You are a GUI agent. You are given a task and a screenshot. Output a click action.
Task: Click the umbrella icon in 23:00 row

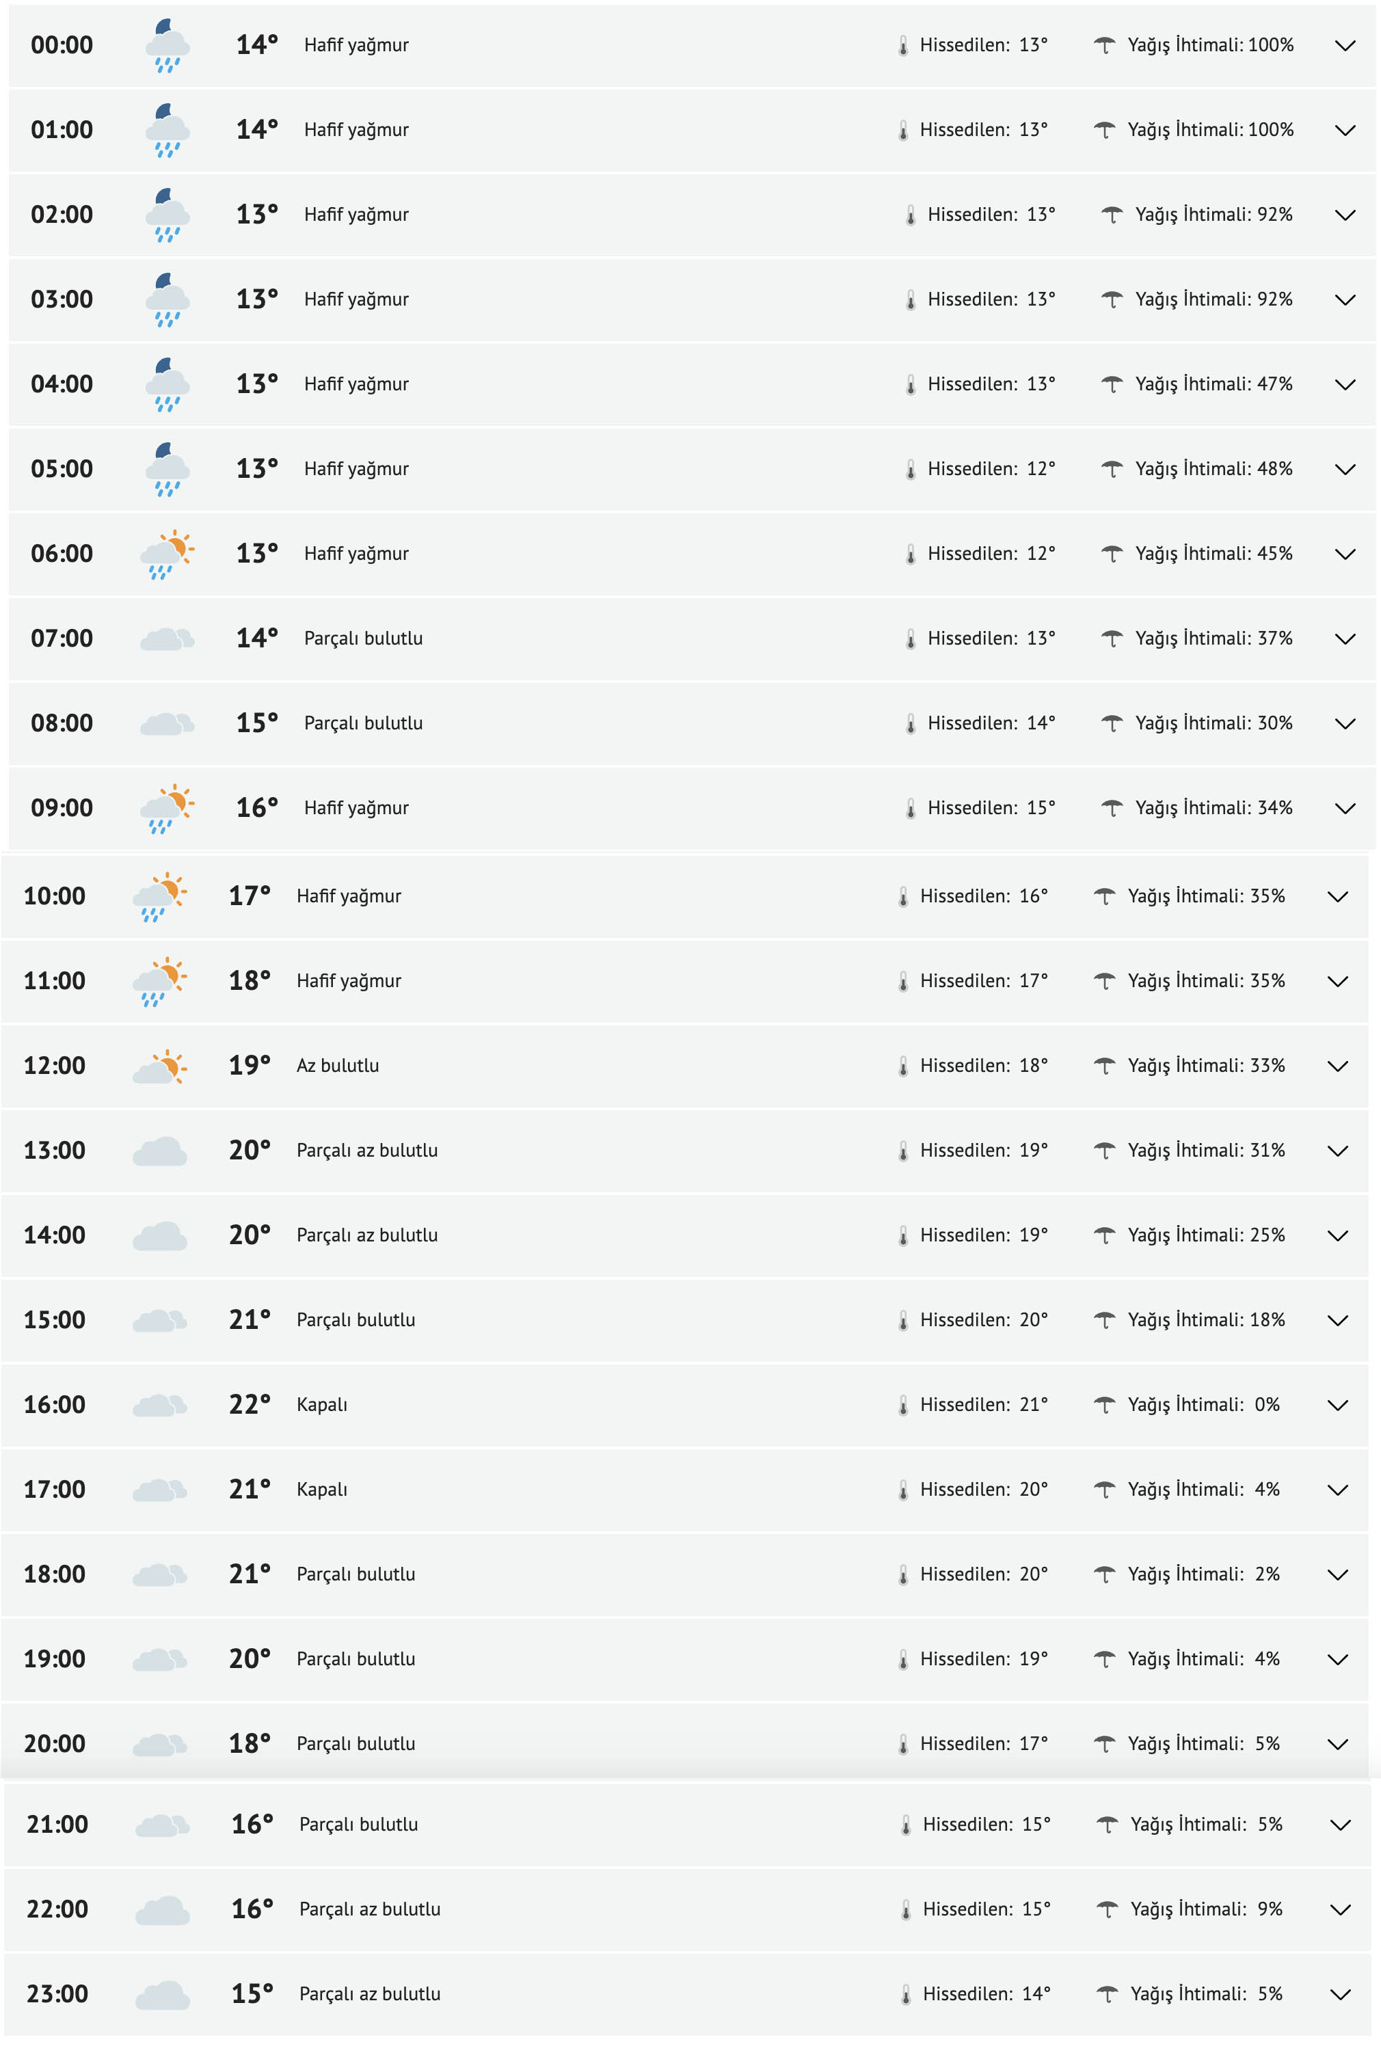[x=1107, y=1995]
